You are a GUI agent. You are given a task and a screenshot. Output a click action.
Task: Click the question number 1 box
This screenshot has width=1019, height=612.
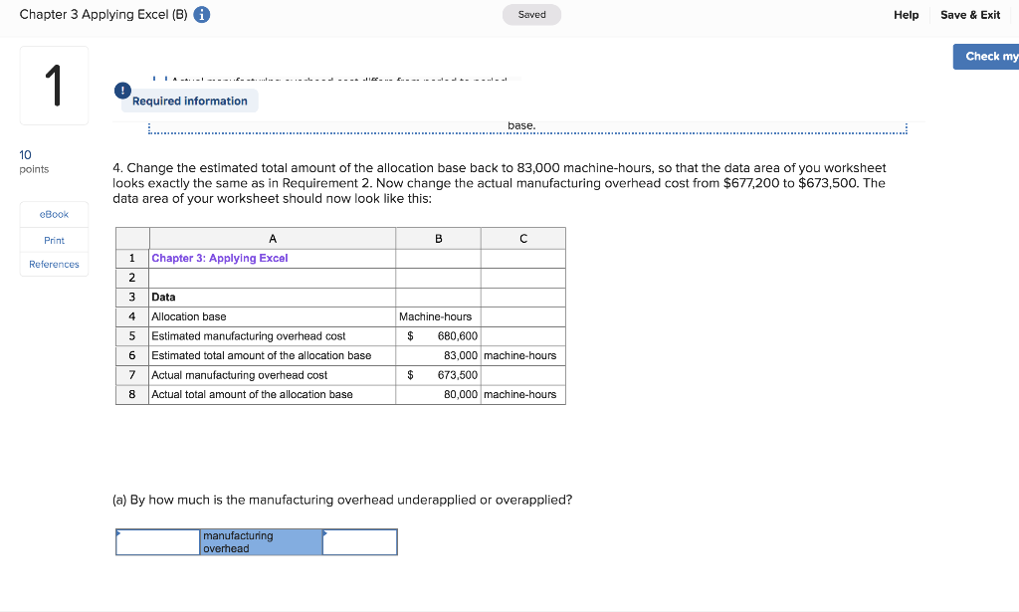click(x=54, y=85)
